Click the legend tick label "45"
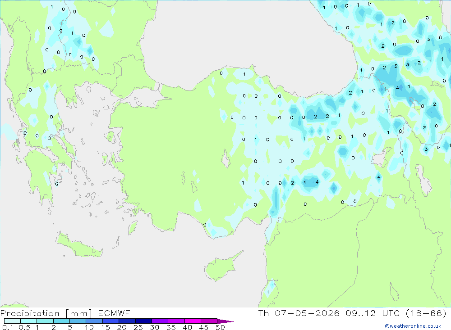 coord(204,327)
